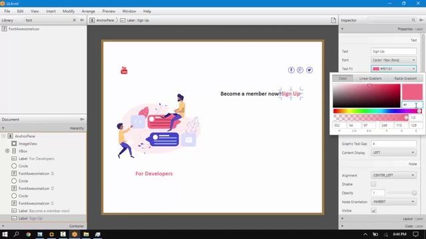Open the Window menu
The image size is (426, 239).
(129, 11)
